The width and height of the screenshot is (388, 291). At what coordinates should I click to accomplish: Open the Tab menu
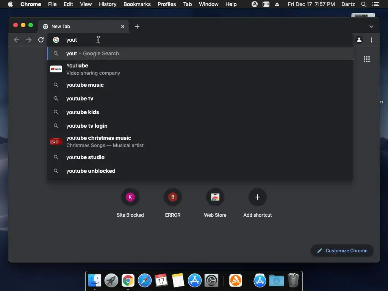[x=188, y=4]
